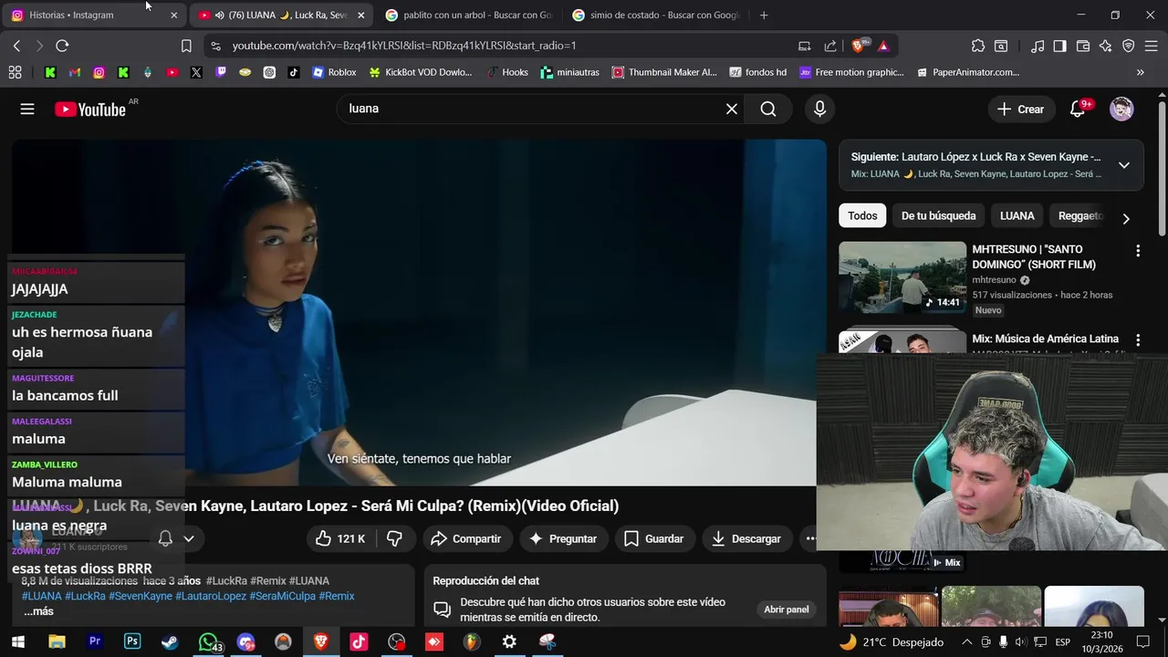The height and width of the screenshot is (657, 1168).
Task: Open the extensions puzzle icon
Action: (x=978, y=46)
